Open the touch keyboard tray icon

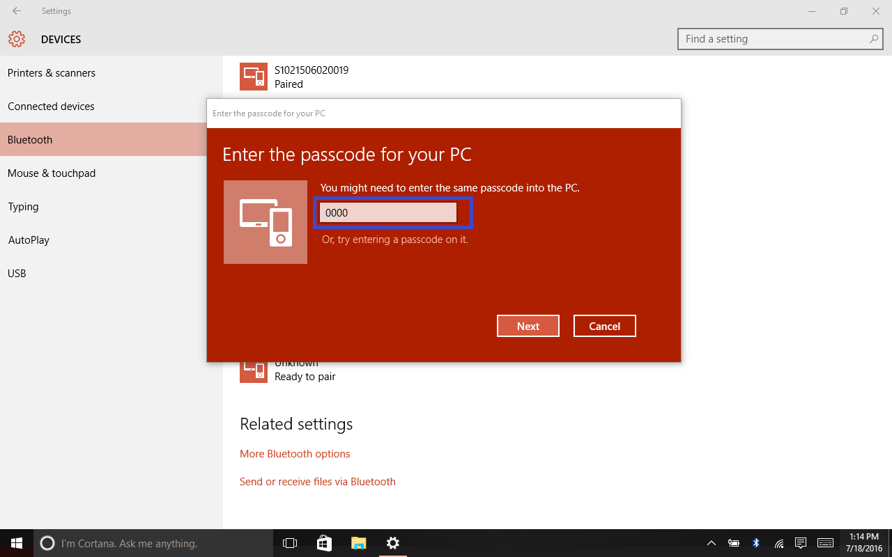825,543
